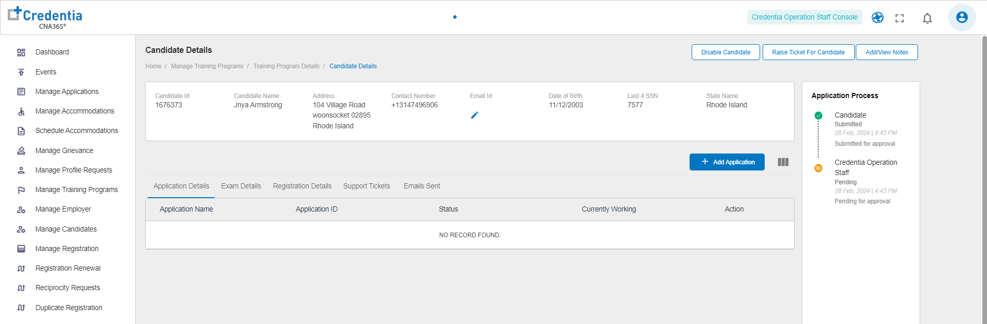The image size is (987, 324).
Task: Click the Manage Accommodations wheelchair icon
Action: [21, 111]
